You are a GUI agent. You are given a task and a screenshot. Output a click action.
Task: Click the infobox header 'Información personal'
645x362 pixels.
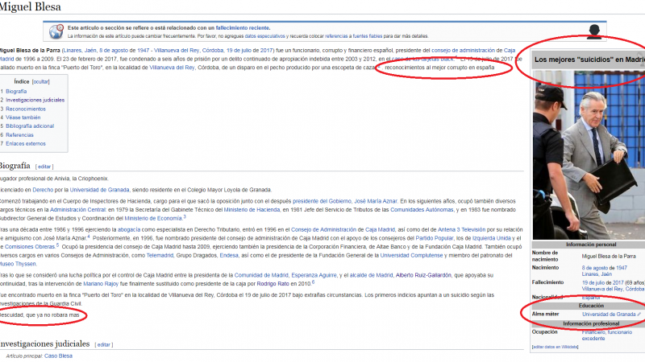click(591, 245)
